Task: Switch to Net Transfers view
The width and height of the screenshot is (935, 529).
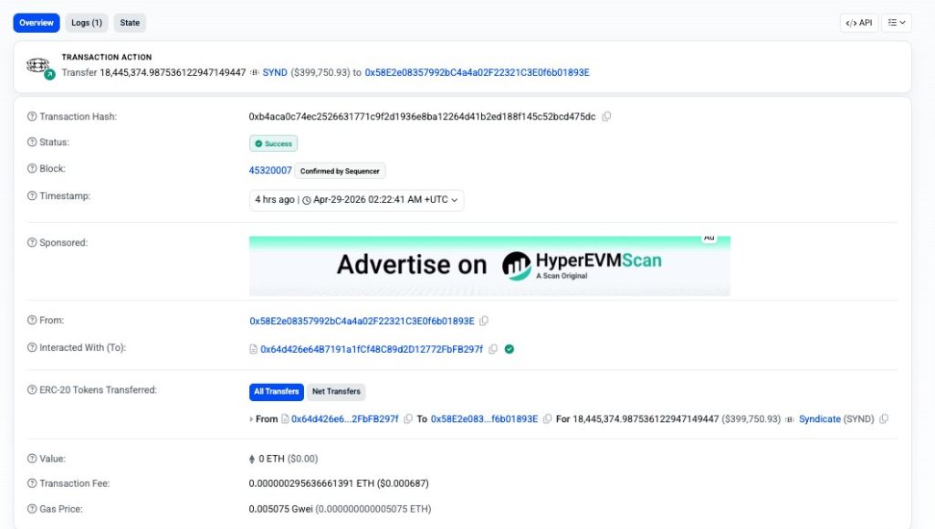Action: click(336, 391)
